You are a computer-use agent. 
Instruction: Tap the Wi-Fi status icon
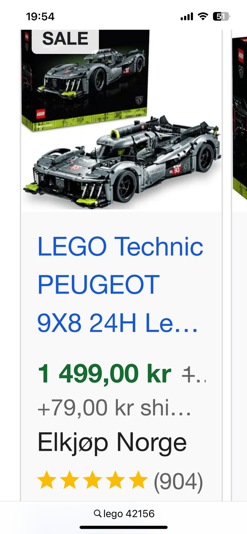tap(203, 16)
